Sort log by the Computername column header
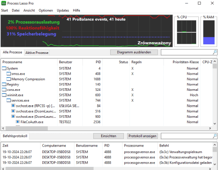Screen dimensions: 218x170 pyautogui.click(x=58, y=146)
